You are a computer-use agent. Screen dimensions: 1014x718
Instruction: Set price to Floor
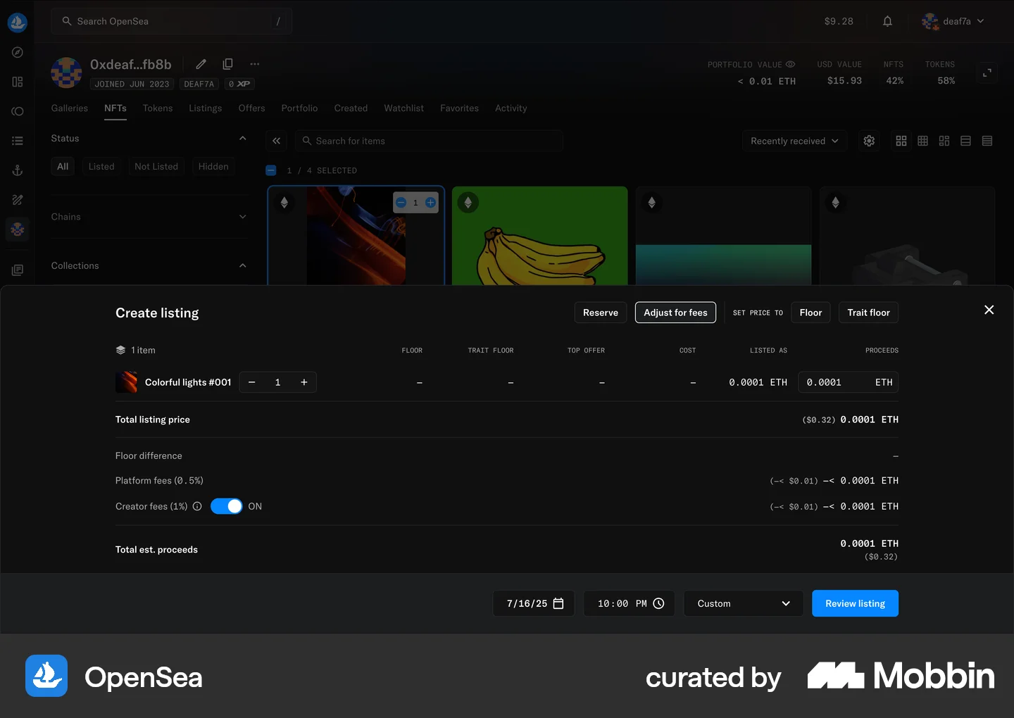[x=810, y=313]
